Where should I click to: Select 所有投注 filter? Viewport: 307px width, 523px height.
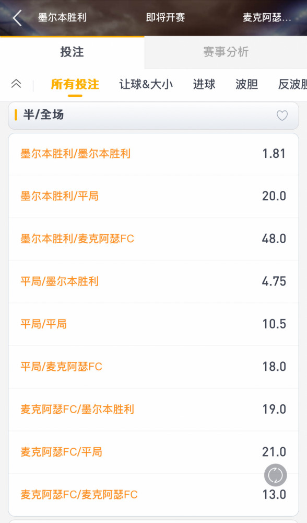pos(75,84)
